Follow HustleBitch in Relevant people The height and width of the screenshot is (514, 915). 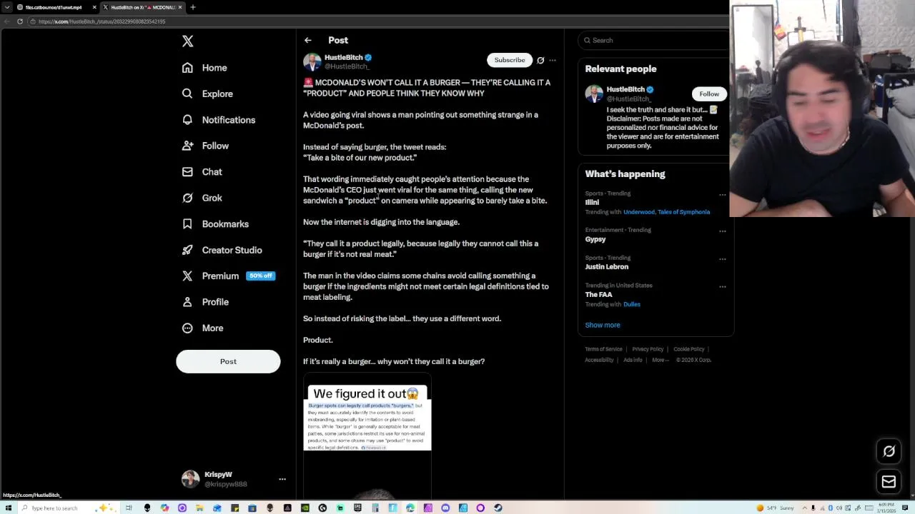[x=709, y=94]
